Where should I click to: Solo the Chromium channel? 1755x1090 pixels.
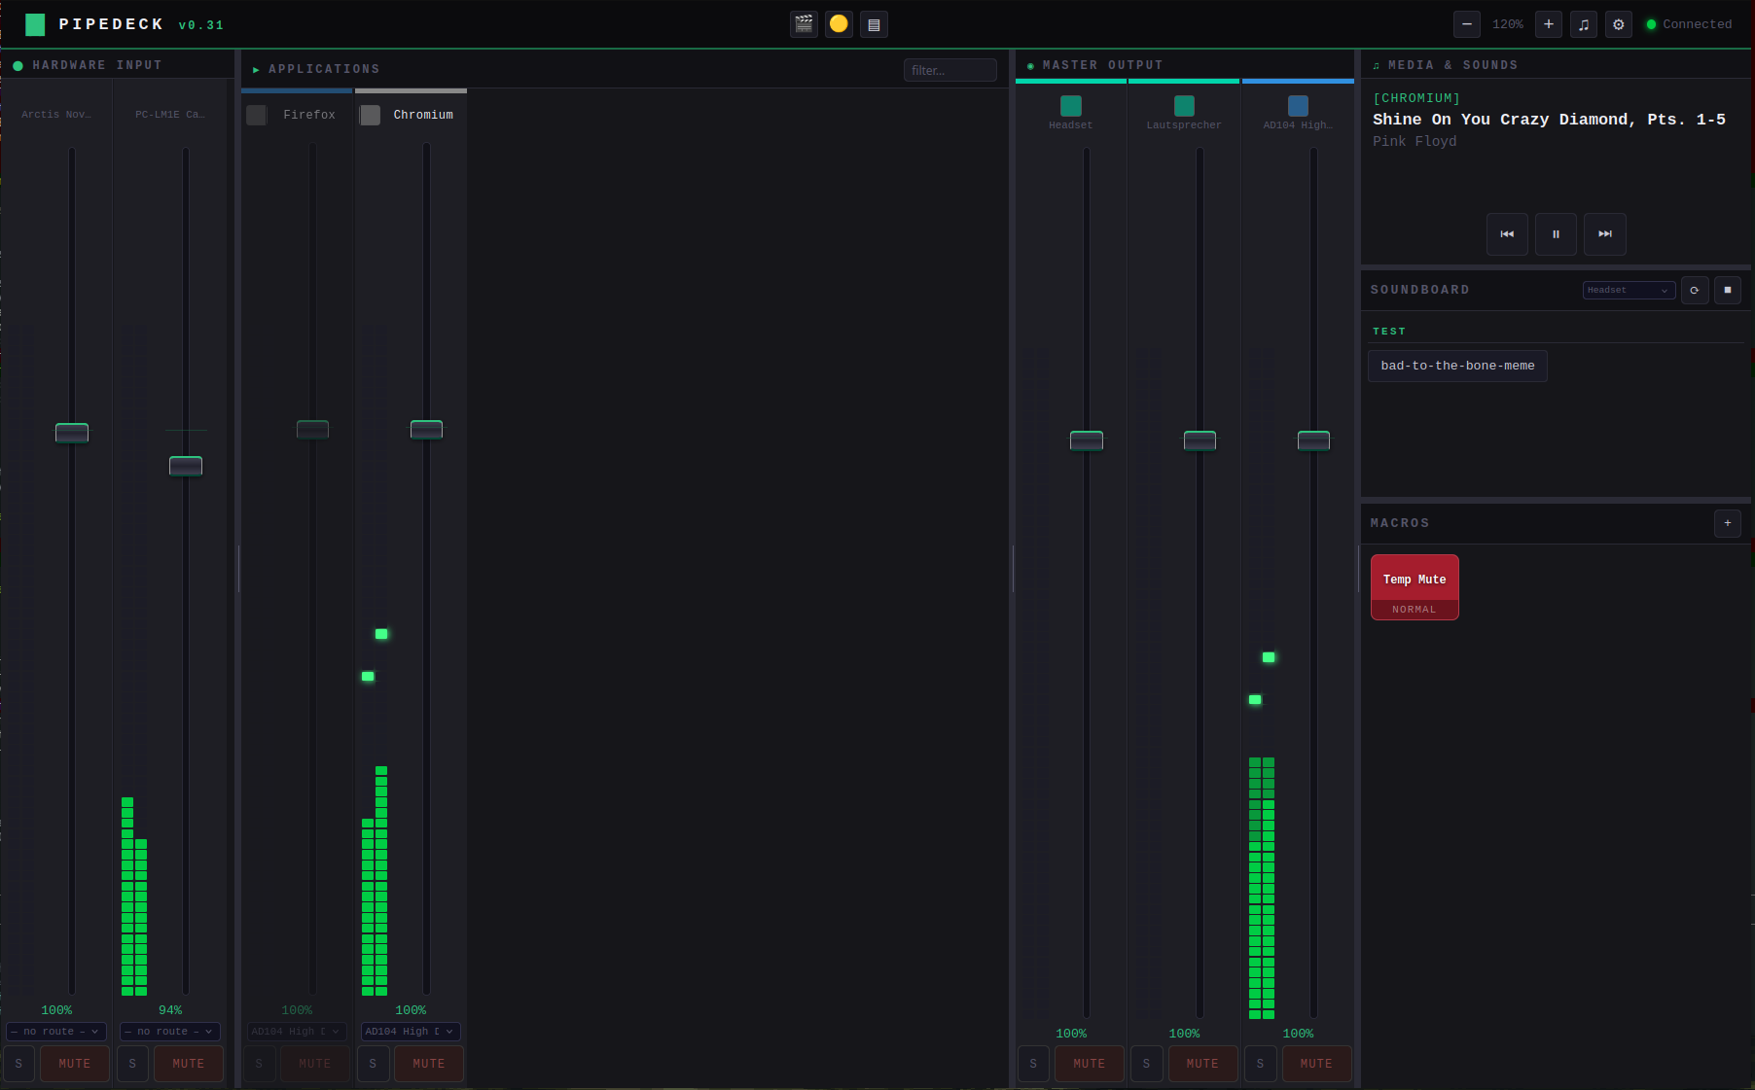click(x=373, y=1064)
